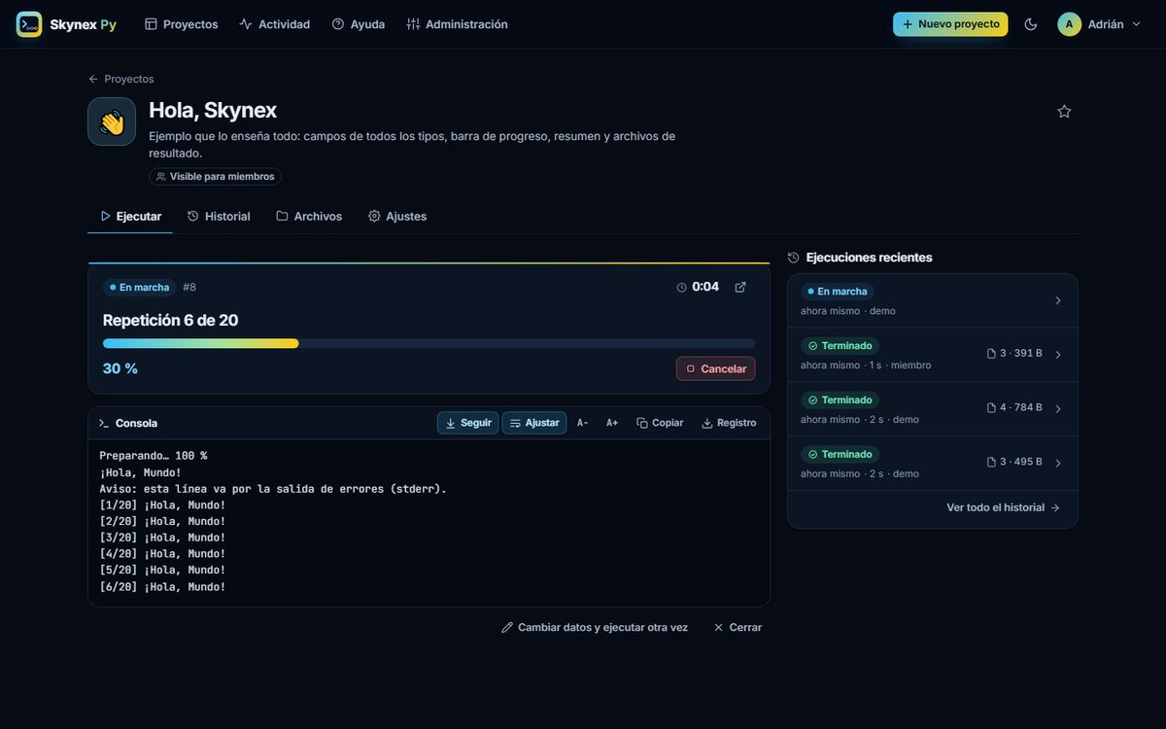Click the Hola, Skynex project title

(213, 110)
